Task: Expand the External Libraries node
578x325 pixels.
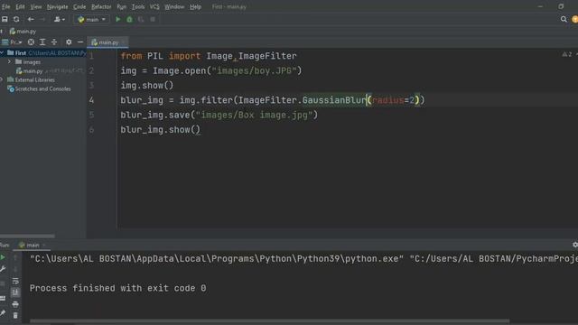Action: tap(2, 79)
